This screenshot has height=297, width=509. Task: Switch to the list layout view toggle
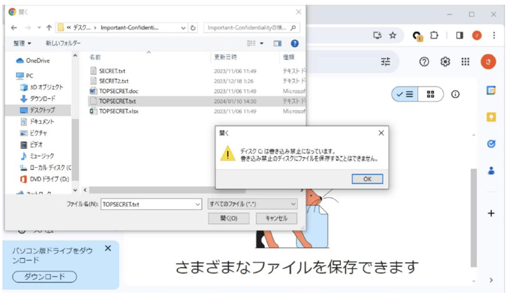point(405,93)
